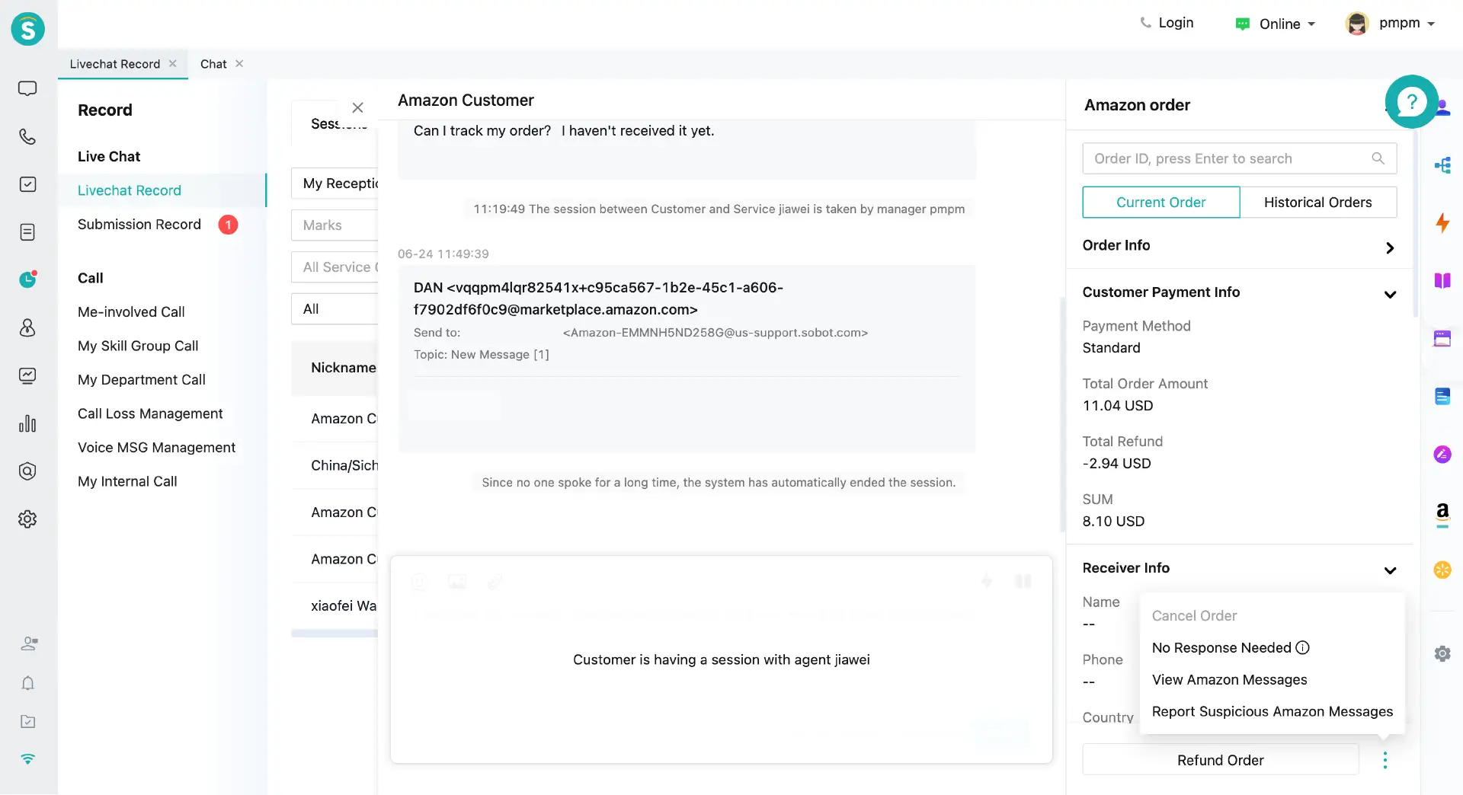This screenshot has height=795, width=1463.
Task: Close the Chat tab
Action: (x=239, y=64)
